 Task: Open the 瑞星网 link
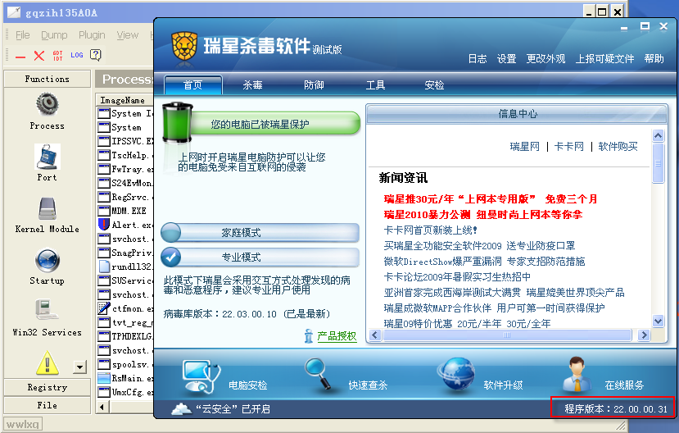pyautogui.click(x=525, y=147)
